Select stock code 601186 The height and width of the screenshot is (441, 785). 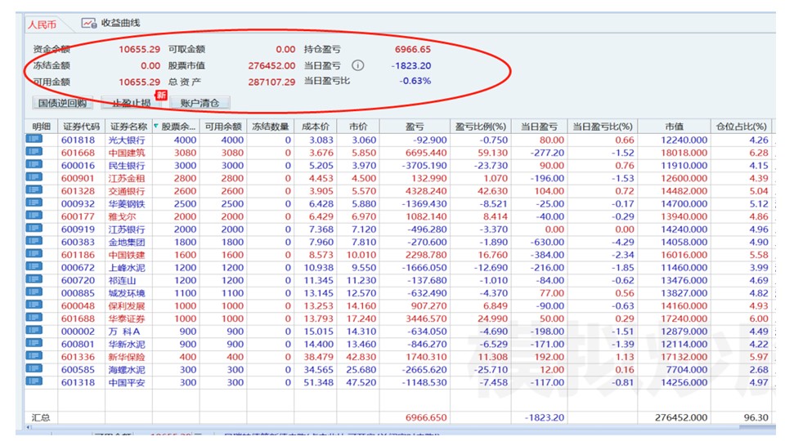tap(78, 255)
